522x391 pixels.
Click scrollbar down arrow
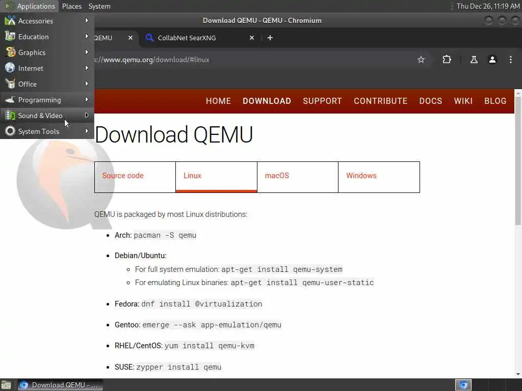[518, 374]
